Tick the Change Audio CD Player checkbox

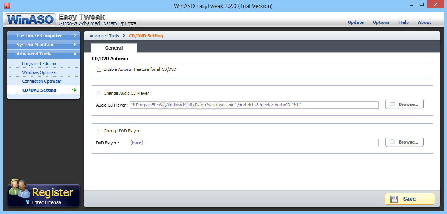(99, 93)
